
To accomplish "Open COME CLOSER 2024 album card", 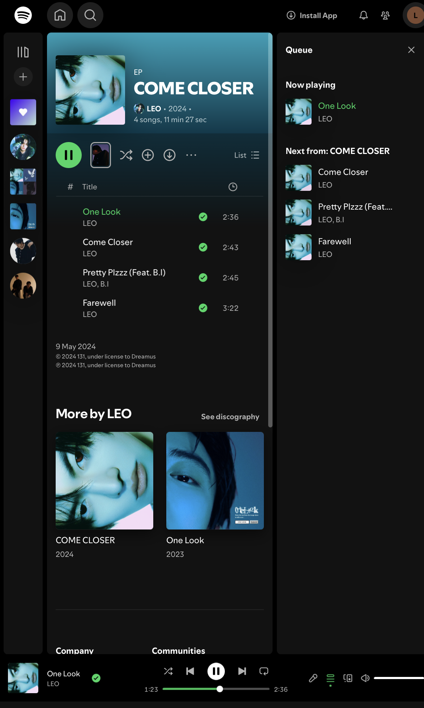I will [104, 495].
